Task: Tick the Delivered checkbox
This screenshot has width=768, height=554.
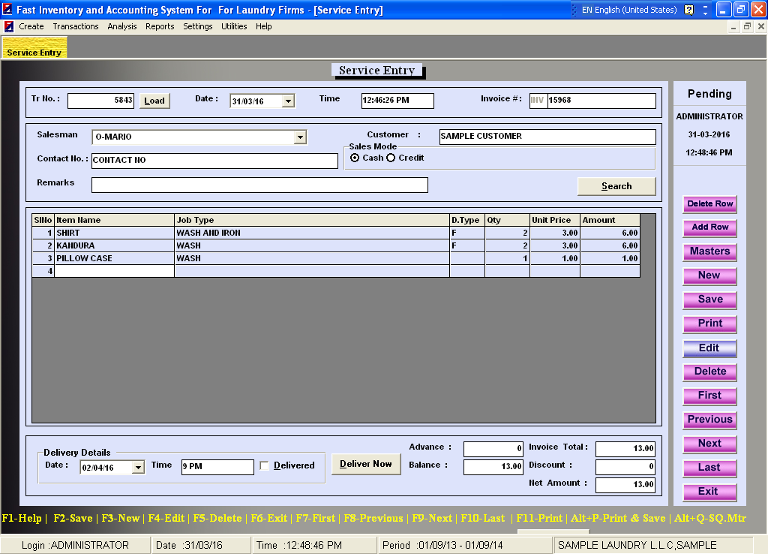Action: [x=265, y=466]
